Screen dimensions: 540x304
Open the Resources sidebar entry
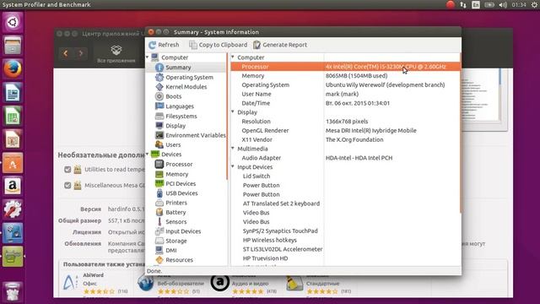(179, 260)
